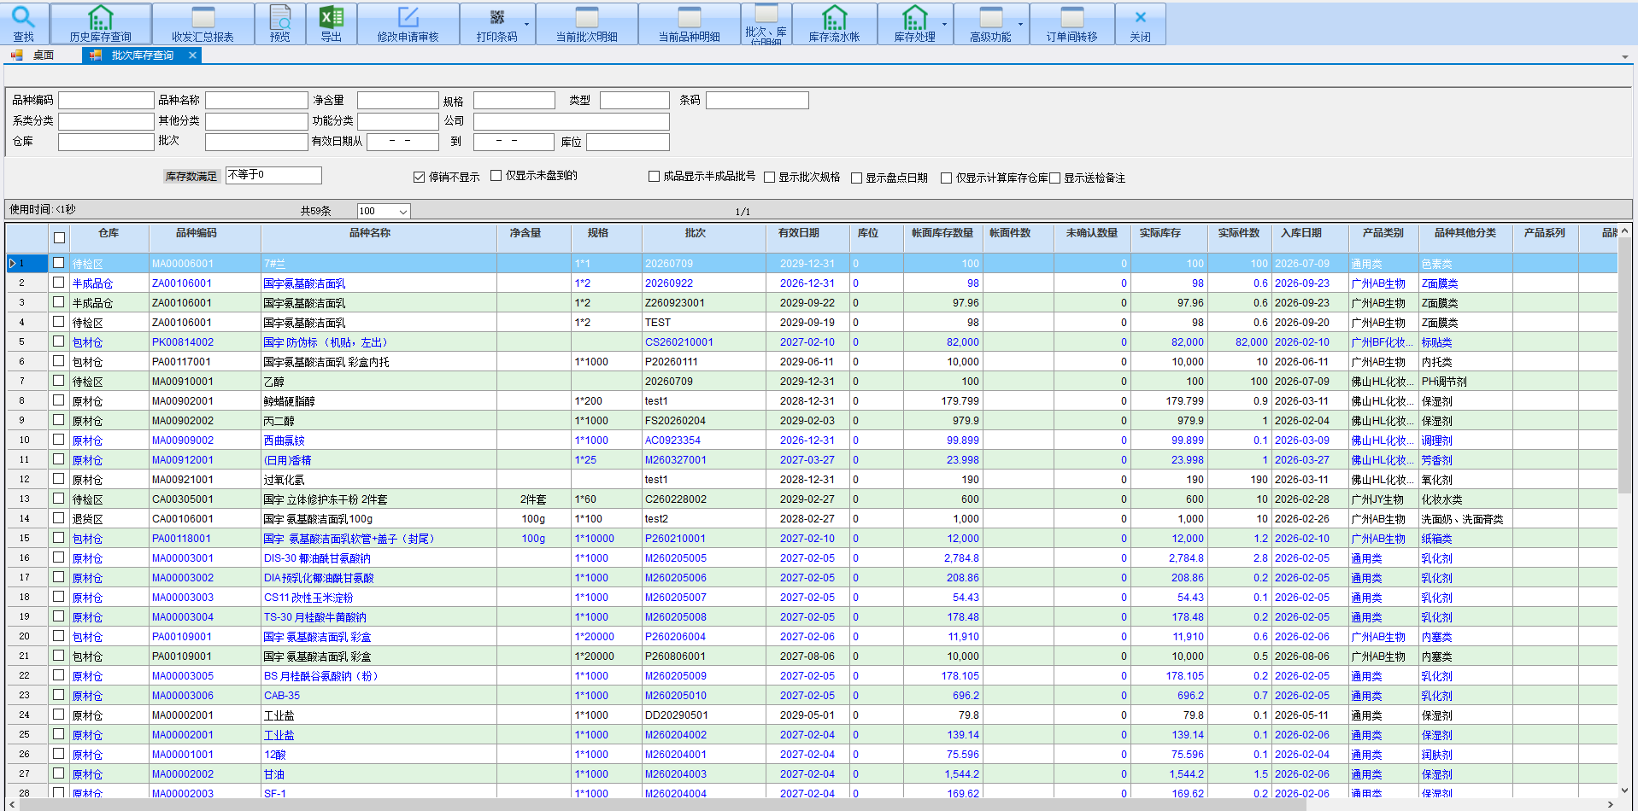Click the 仓库 input field
The width and height of the screenshot is (1638, 811).
pyautogui.click(x=106, y=142)
